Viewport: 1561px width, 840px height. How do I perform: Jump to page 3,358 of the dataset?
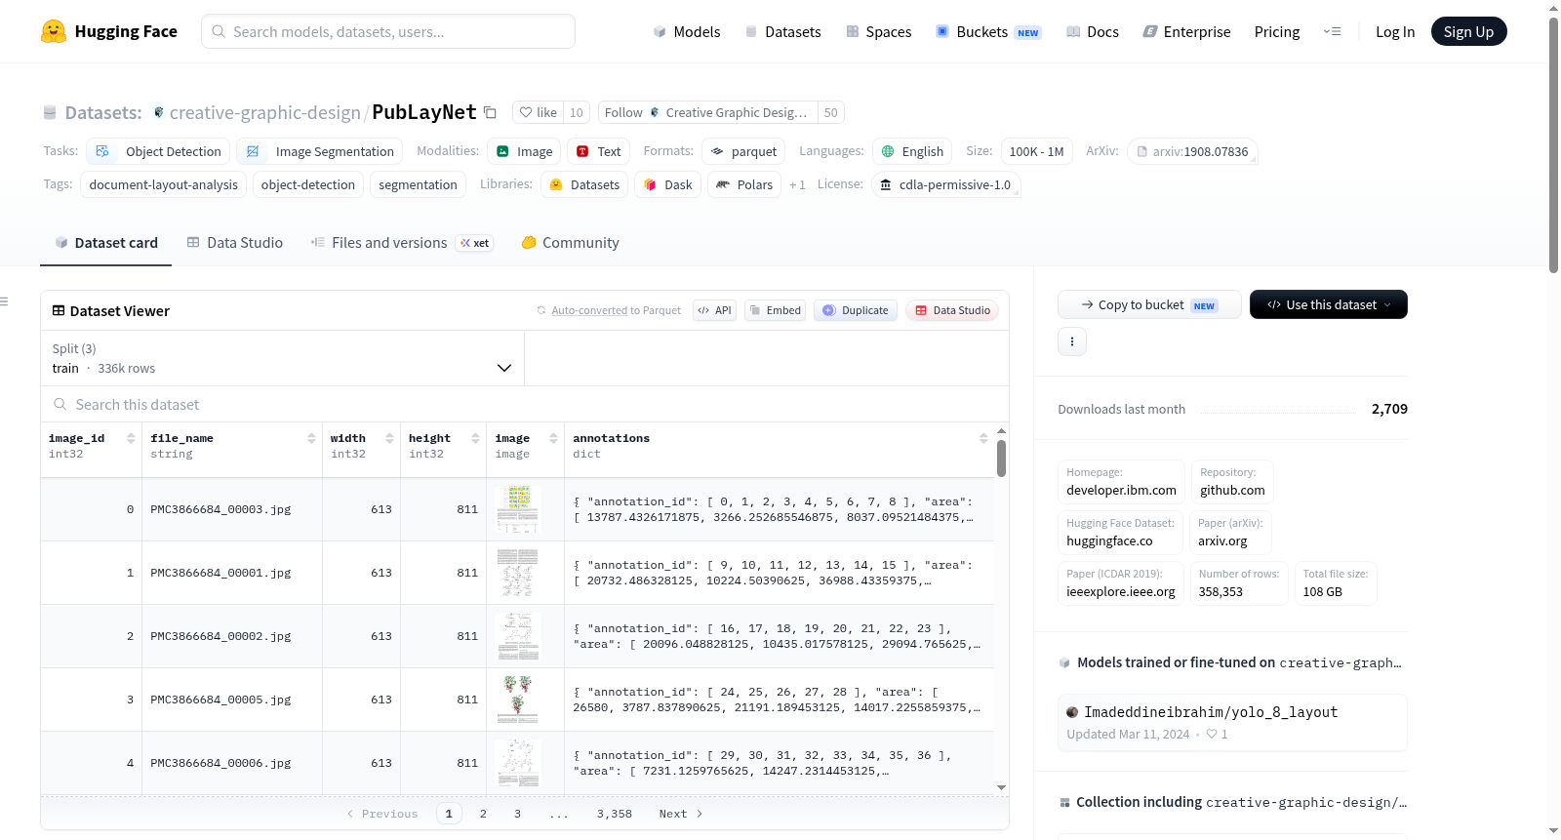(x=615, y=814)
